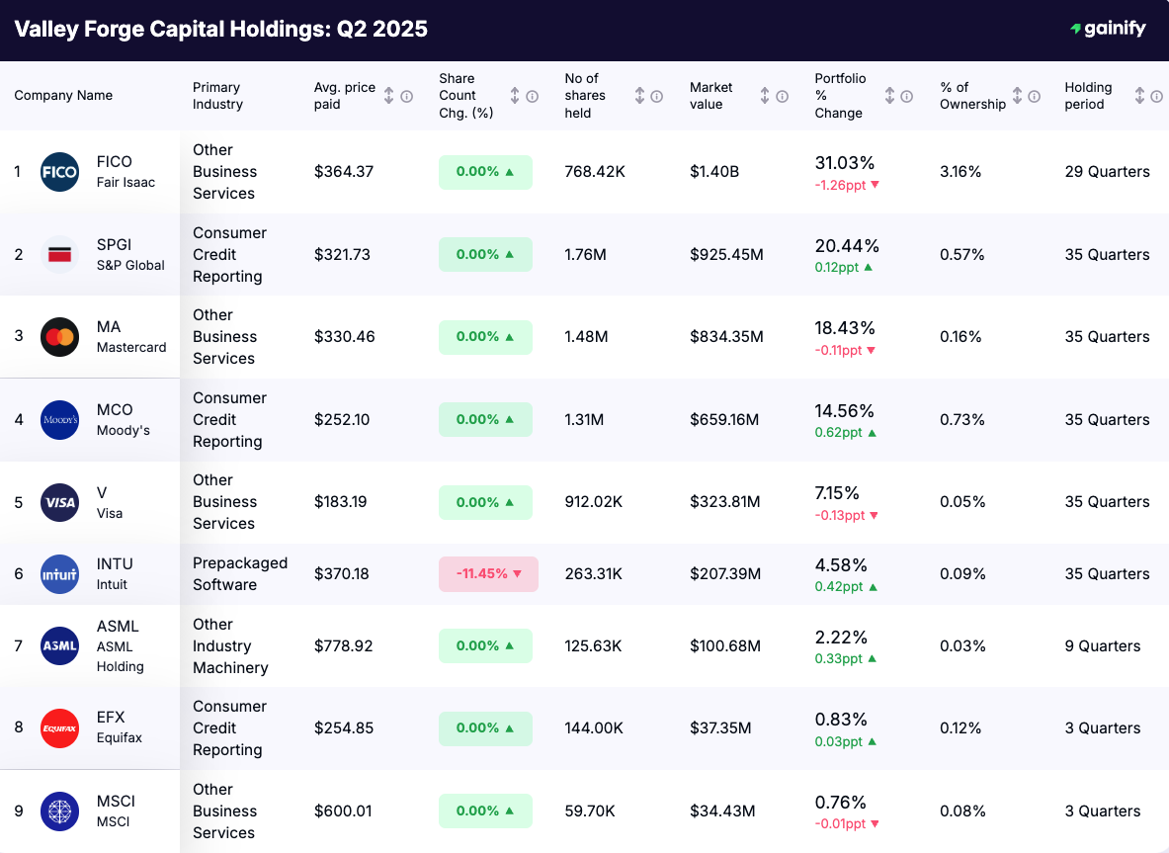Click the Intuit logo icon

59,574
